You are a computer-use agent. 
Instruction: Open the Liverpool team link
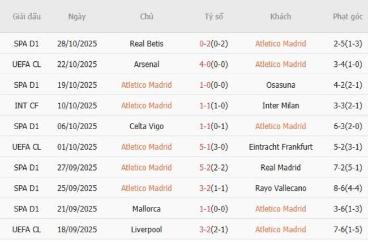pos(147,230)
